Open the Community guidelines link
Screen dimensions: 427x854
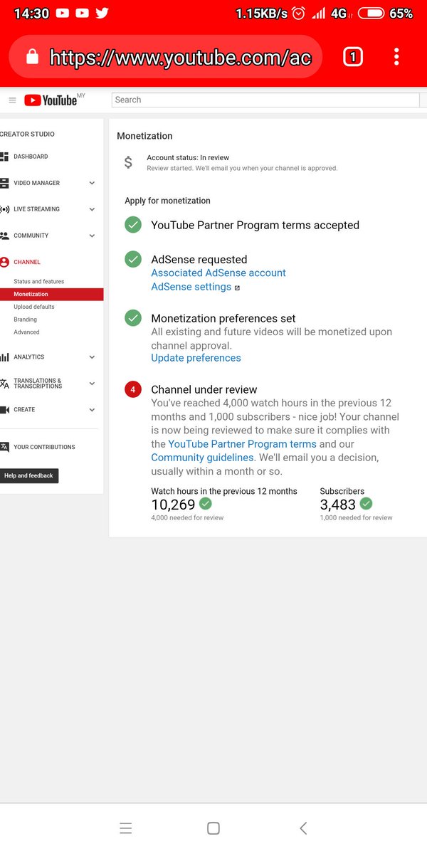pos(202,458)
